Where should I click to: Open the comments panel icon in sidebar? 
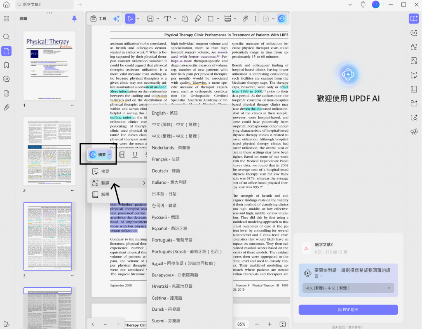pyautogui.click(x=6, y=79)
